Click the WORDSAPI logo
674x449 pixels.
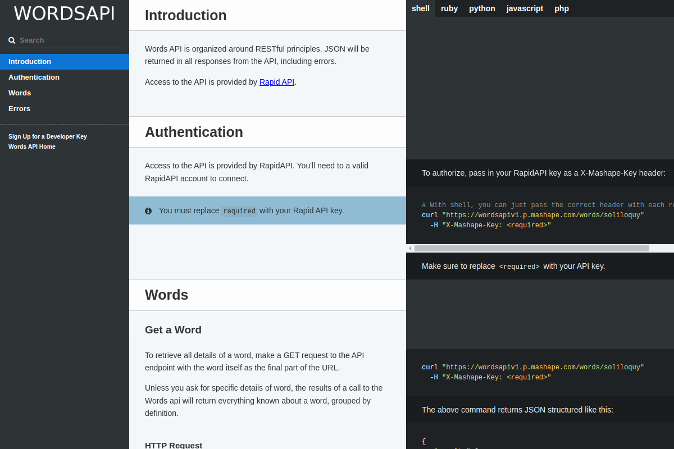click(64, 13)
